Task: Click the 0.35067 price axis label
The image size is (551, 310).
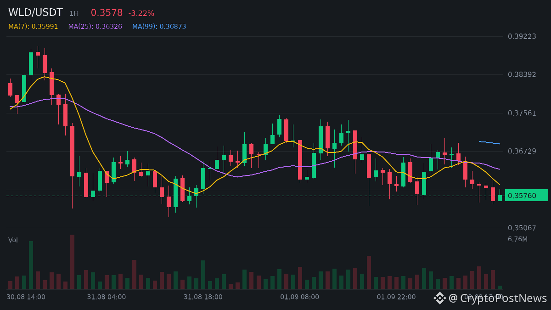Action: (522, 228)
